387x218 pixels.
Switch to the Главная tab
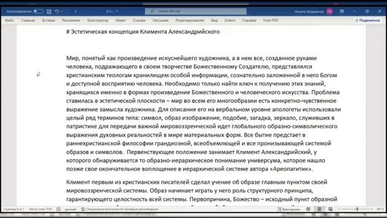[x=28, y=20]
